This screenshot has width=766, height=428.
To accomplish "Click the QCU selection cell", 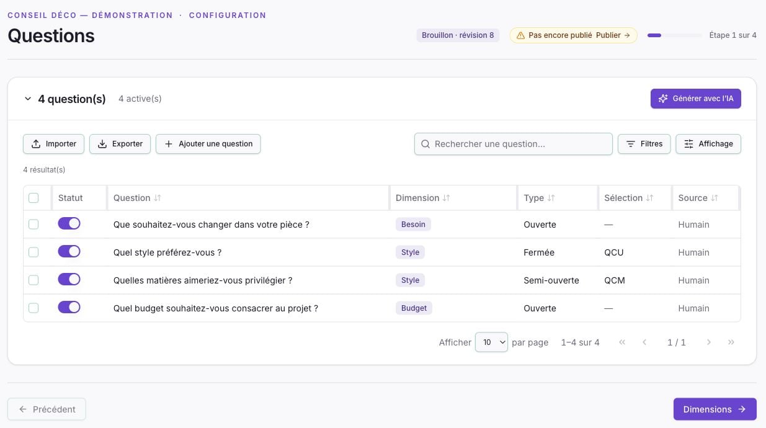I will [x=614, y=252].
